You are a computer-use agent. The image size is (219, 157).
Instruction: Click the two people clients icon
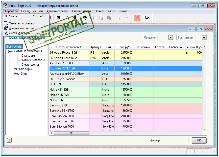(x=75, y=18)
